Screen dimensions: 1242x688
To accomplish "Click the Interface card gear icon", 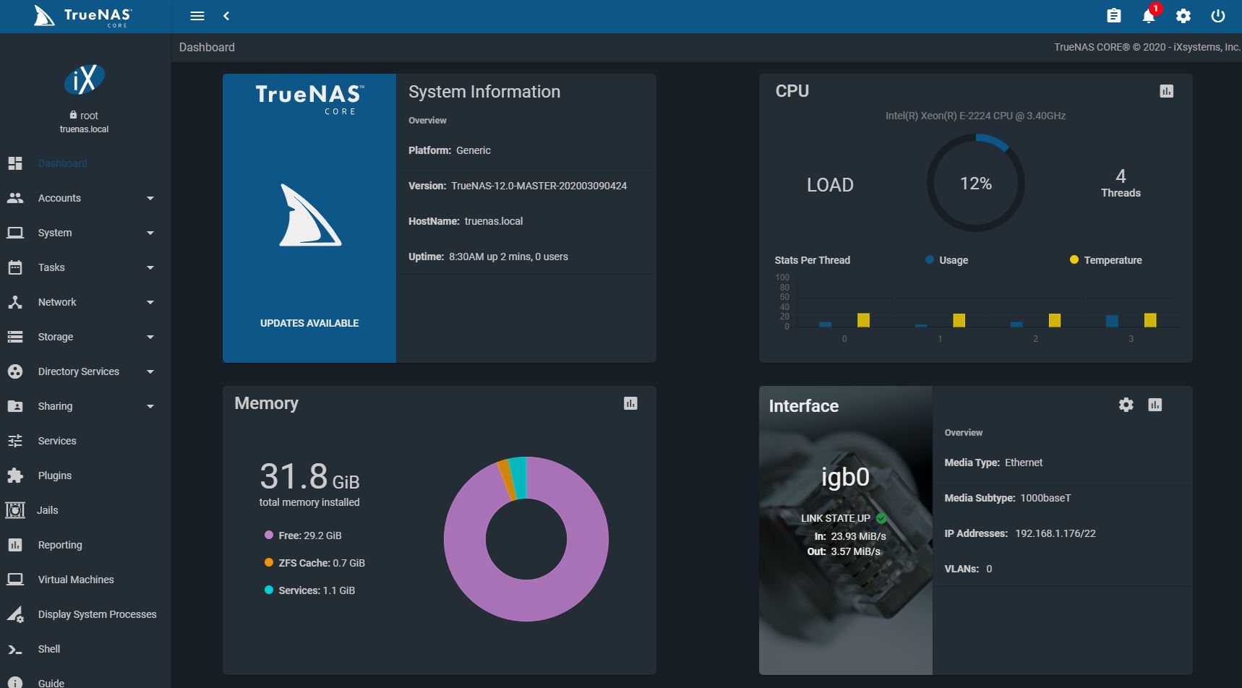I will tap(1126, 405).
